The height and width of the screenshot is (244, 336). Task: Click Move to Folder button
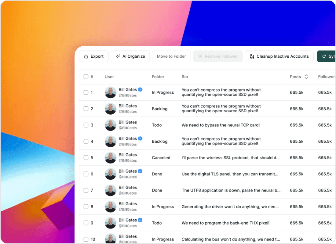coord(171,56)
